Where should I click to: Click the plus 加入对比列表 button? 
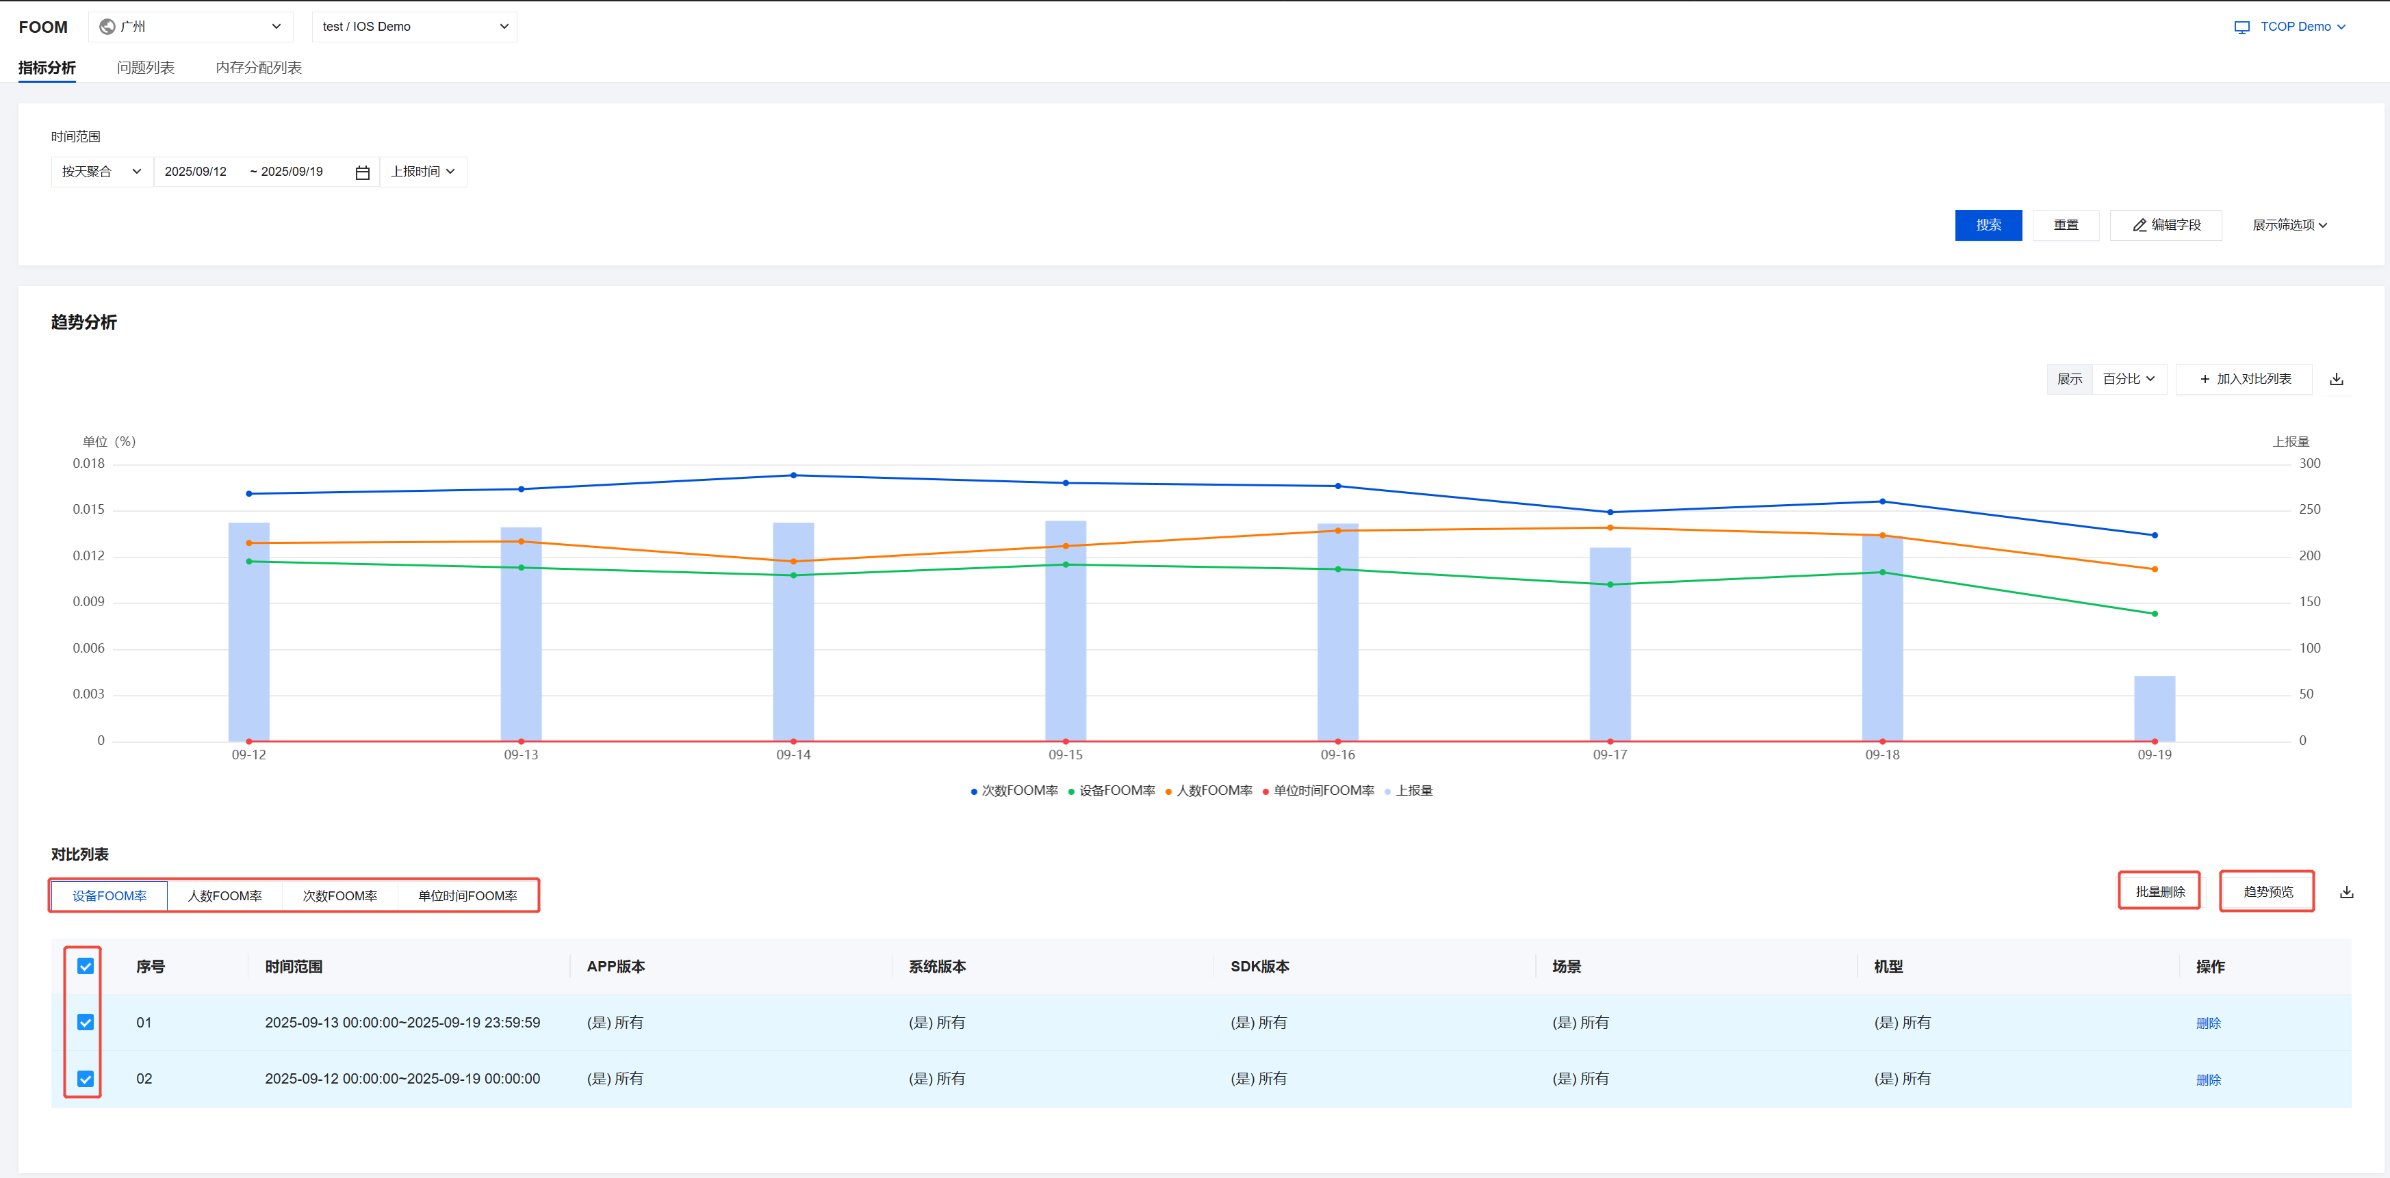point(2244,380)
